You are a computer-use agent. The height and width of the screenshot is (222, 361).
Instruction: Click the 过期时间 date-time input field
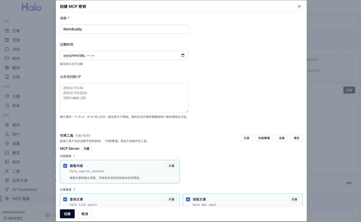(x=124, y=55)
